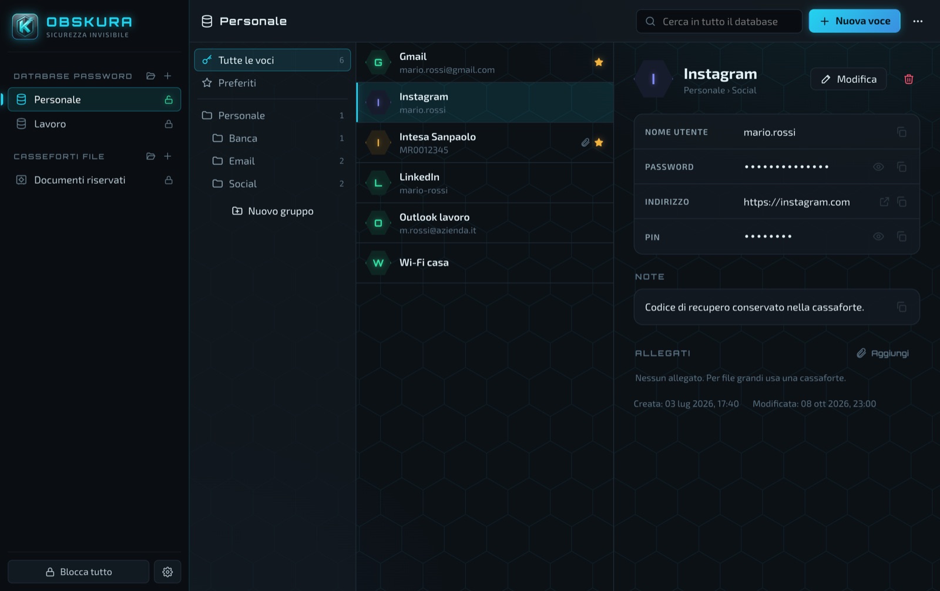Viewport: 940px width, 591px height.
Task: Copy the Indirizzo value
Action: [x=902, y=202]
